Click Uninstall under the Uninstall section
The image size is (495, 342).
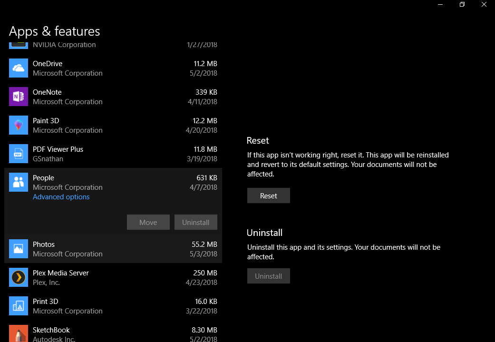268,276
